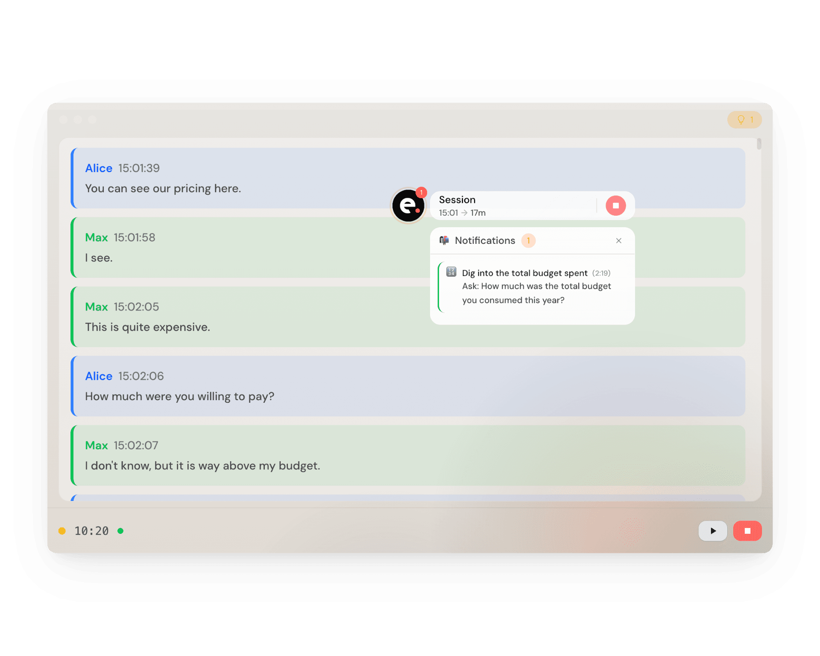
Task: Click the yellow status dot beside the timer
Action: click(62, 531)
